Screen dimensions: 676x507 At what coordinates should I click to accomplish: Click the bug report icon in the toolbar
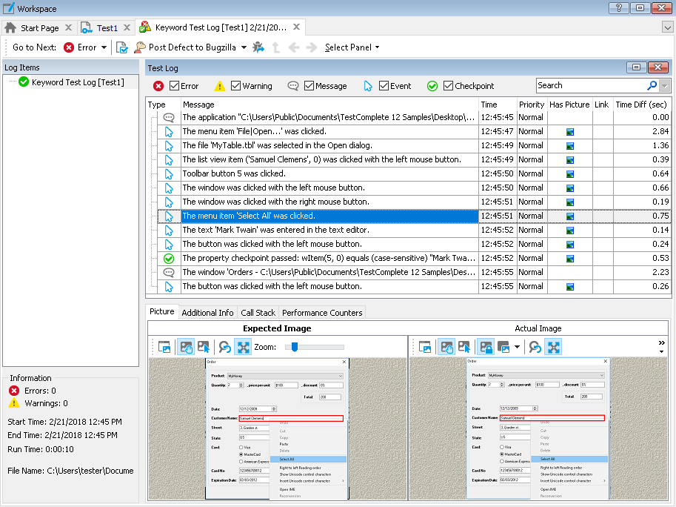click(x=258, y=47)
